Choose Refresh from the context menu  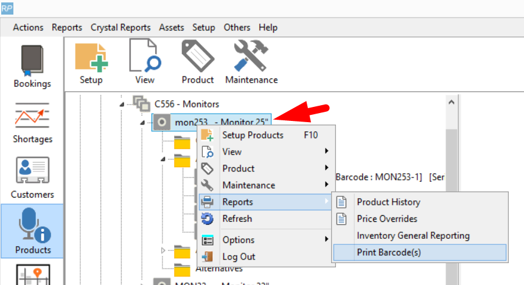point(266,219)
